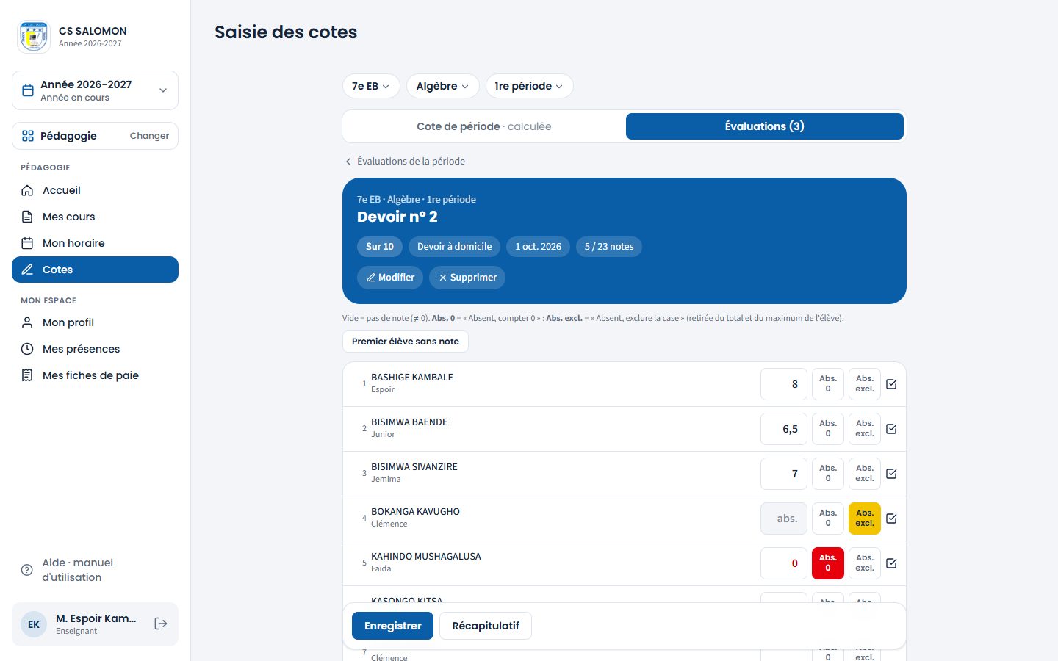Switch to Cote de période tab

pyautogui.click(x=484, y=126)
